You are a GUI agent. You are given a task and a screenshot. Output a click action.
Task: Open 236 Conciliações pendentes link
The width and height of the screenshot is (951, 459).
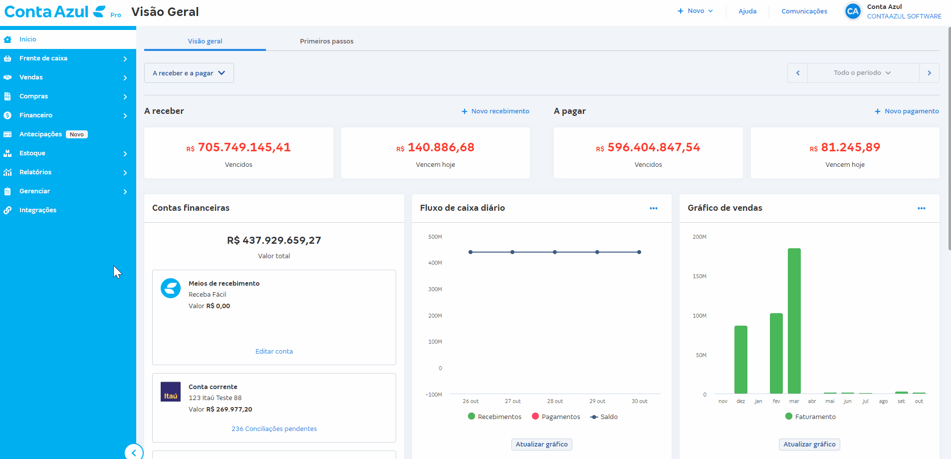pos(274,429)
